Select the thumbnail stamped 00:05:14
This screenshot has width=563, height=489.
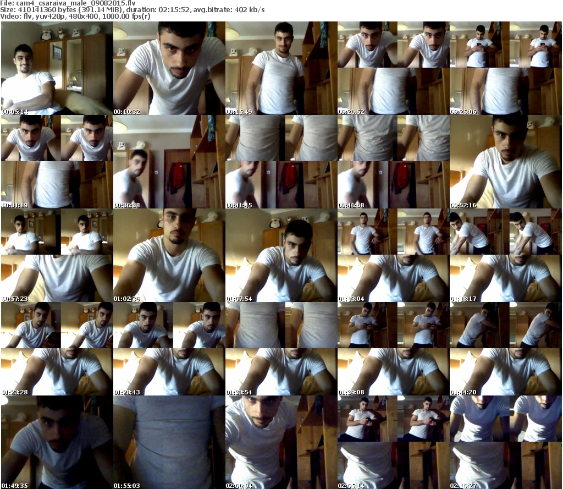click(57, 68)
